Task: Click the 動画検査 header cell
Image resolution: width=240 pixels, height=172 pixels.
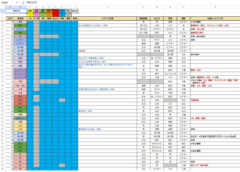Action: coord(144,18)
